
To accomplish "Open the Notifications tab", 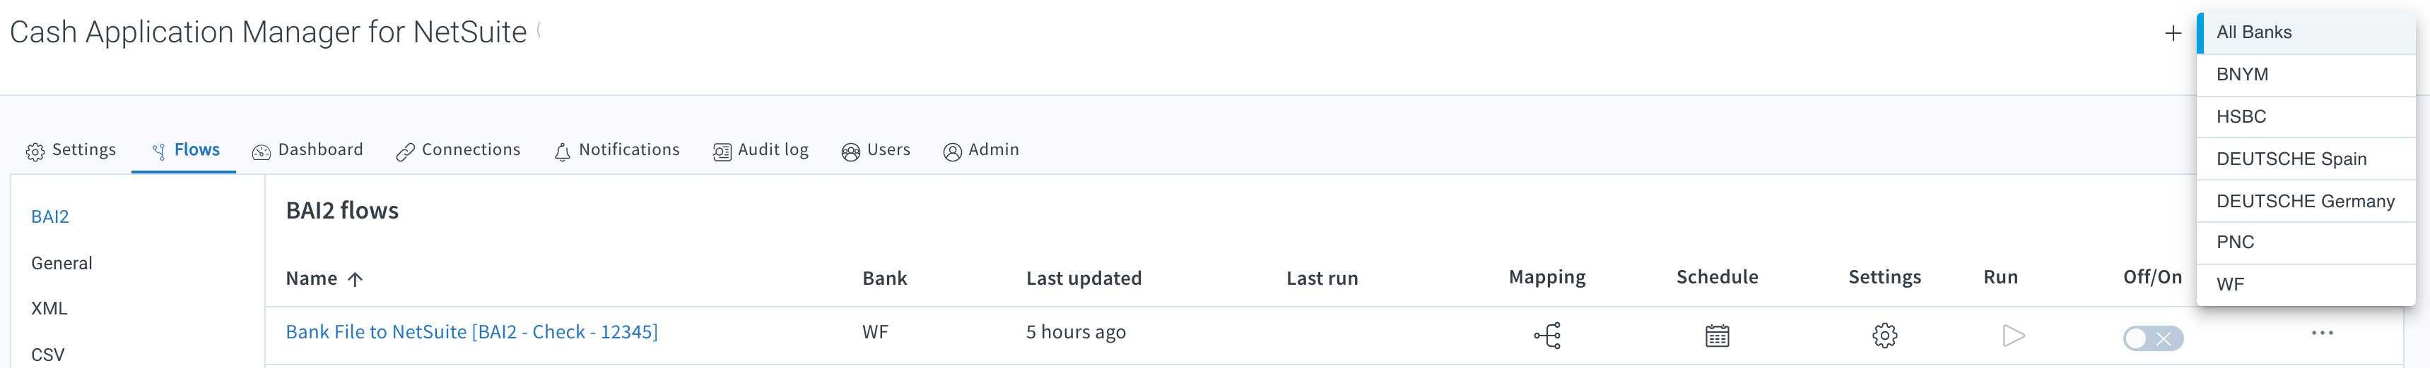I will [x=616, y=151].
